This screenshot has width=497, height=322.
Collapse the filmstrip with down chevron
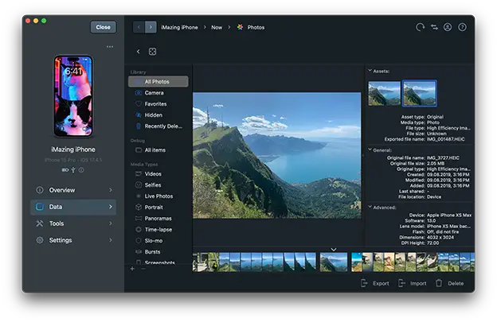[334, 250]
